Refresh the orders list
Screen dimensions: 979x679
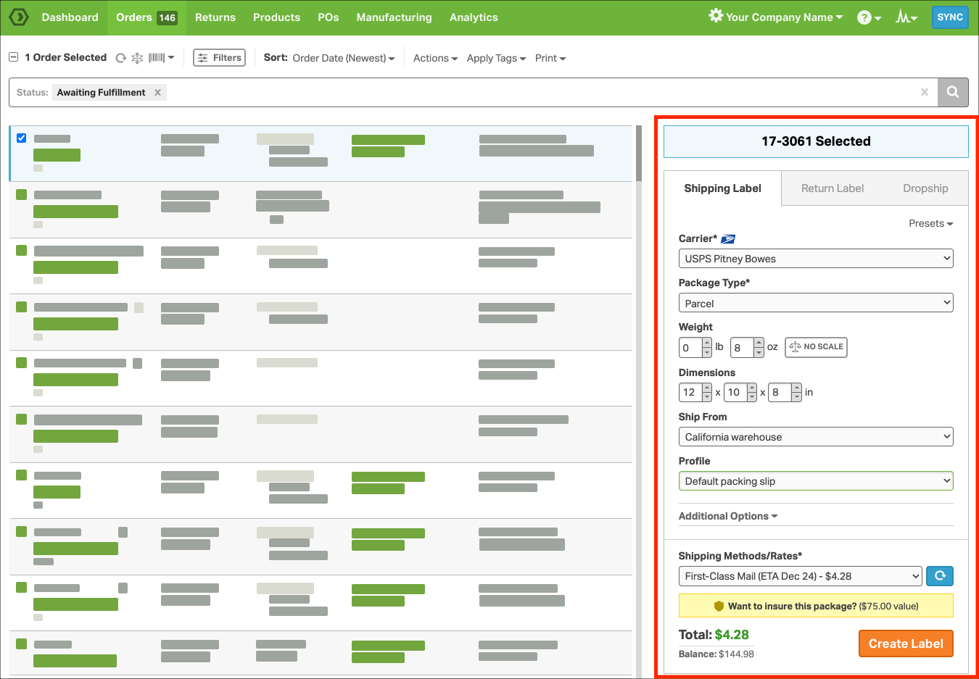(120, 57)
